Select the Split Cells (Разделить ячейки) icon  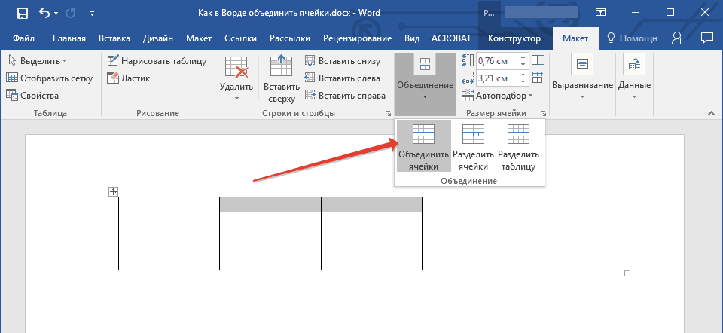(473, 135)
